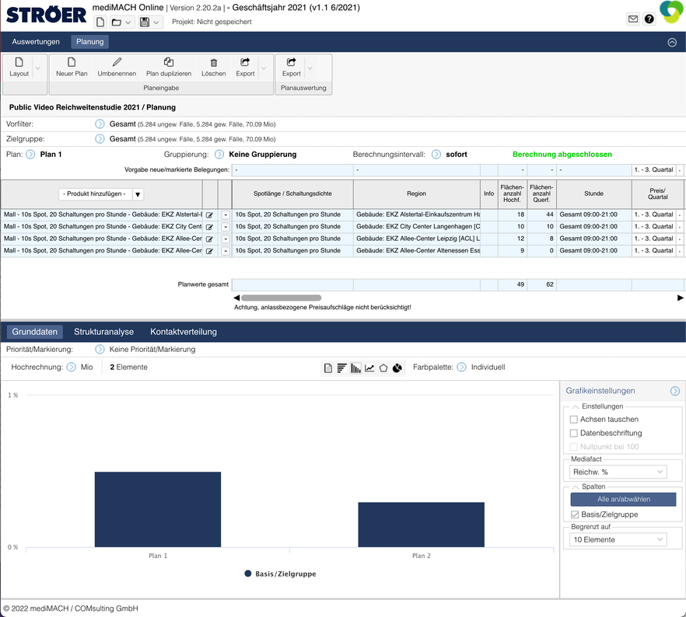
Task: Click the Alle an/abwählen button
Action: (x=623, y=500)
